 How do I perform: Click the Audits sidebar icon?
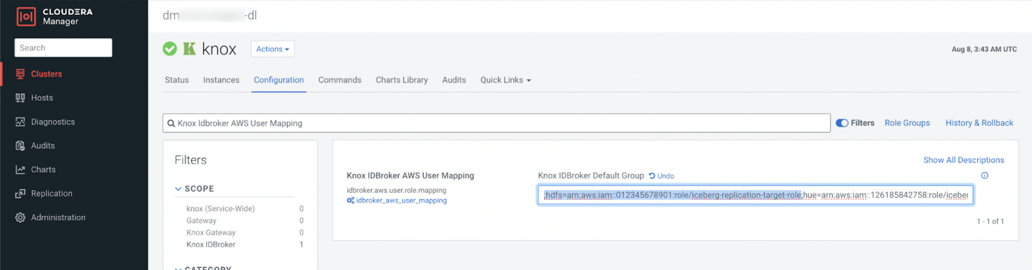point(20,146)
